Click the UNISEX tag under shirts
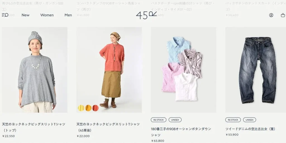The image size is (286, 143). coord(175,120)
